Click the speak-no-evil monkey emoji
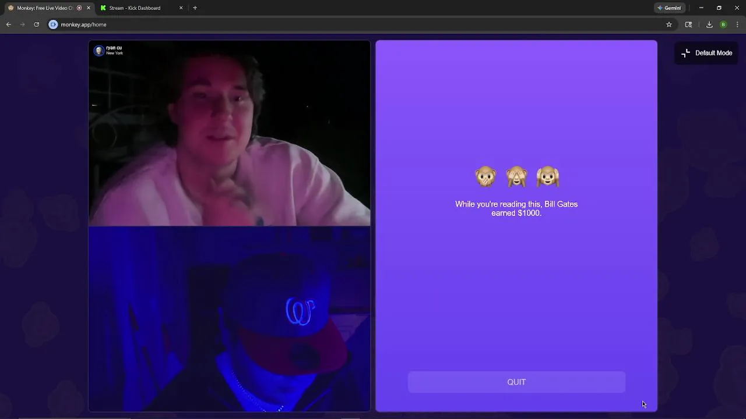The height and width of the screenshot is (419, 746). click(x=485, y=176)
